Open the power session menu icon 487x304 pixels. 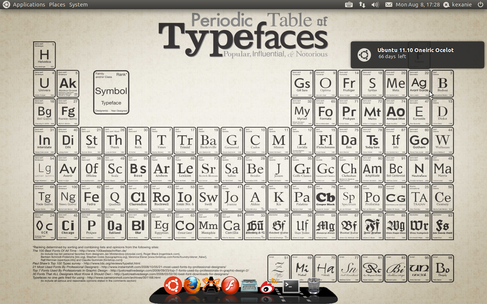[x=480, y=5]
